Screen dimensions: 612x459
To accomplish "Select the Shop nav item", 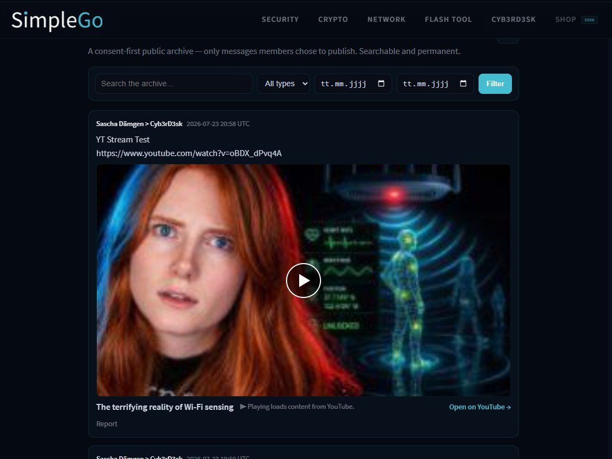I will click(x=566, y=20).
